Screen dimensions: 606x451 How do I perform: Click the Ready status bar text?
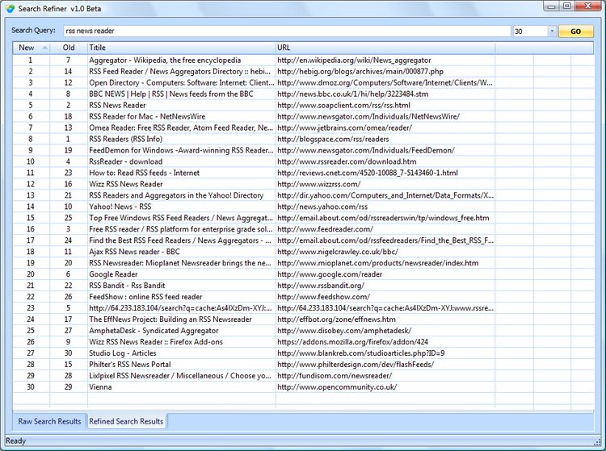(x=16, y=441)
